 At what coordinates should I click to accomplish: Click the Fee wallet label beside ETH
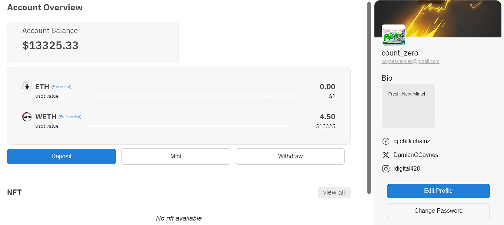point(61,87)
